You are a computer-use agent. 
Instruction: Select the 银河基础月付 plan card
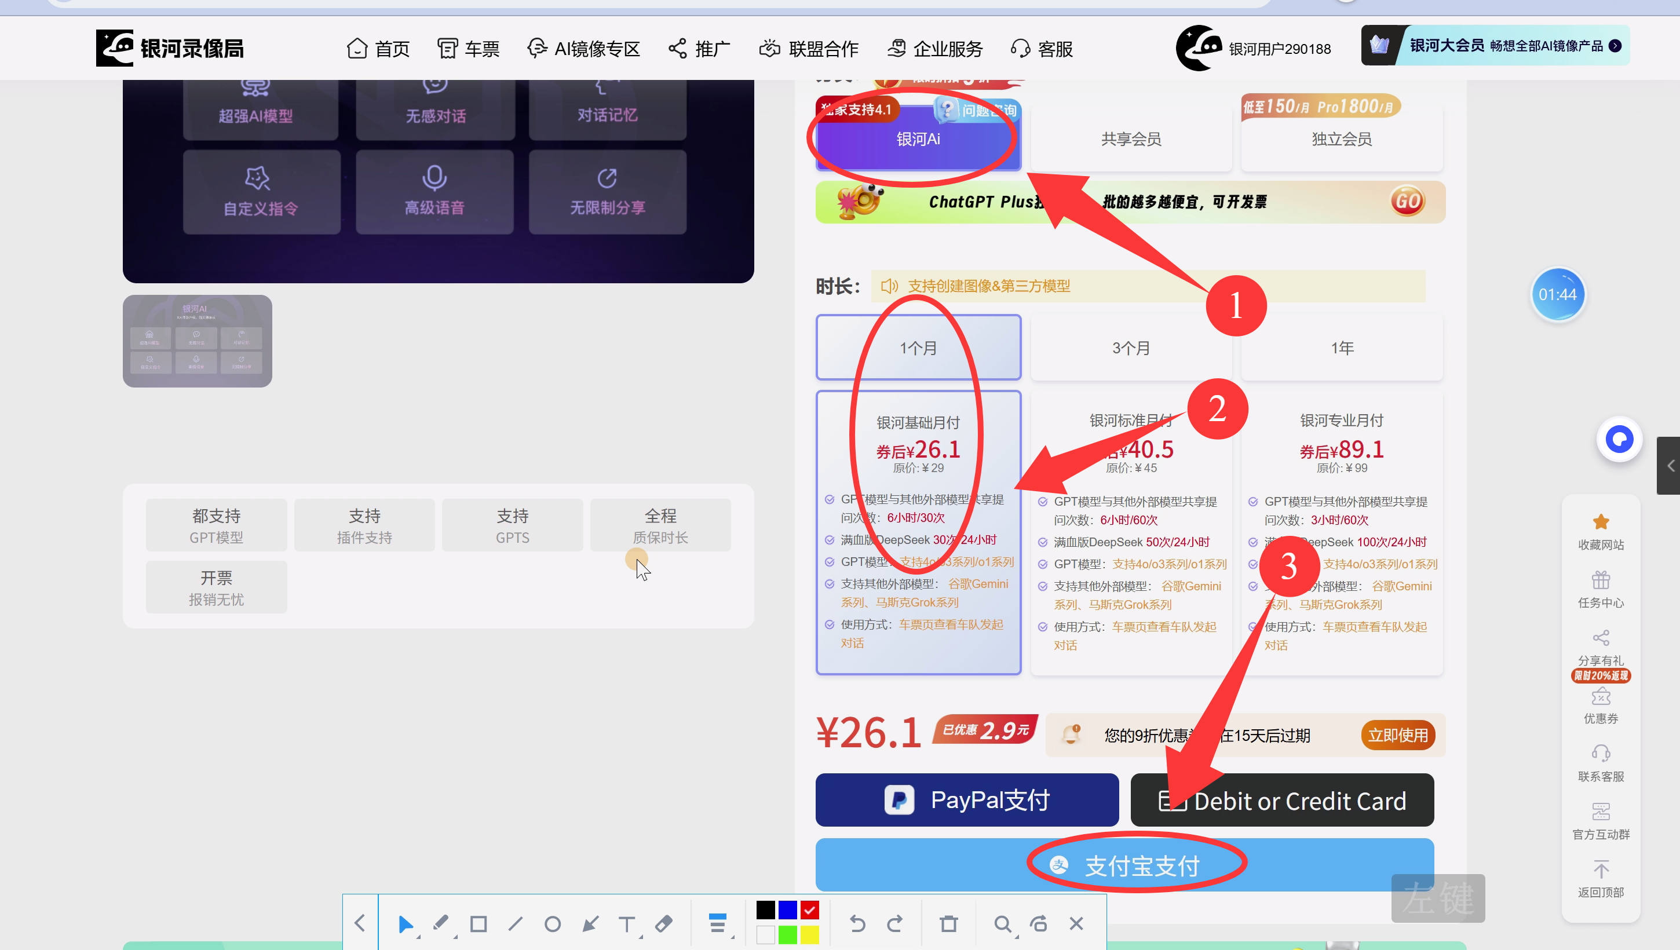click(918, 532)
